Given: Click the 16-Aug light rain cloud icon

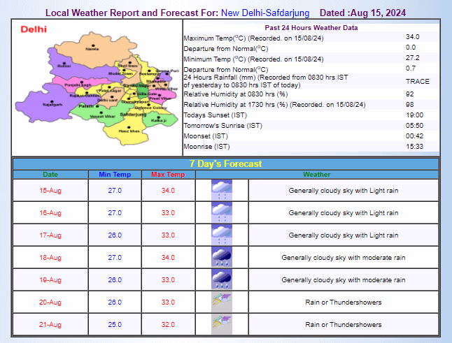Looking at the screenshot, I should [x=222, y=212].
